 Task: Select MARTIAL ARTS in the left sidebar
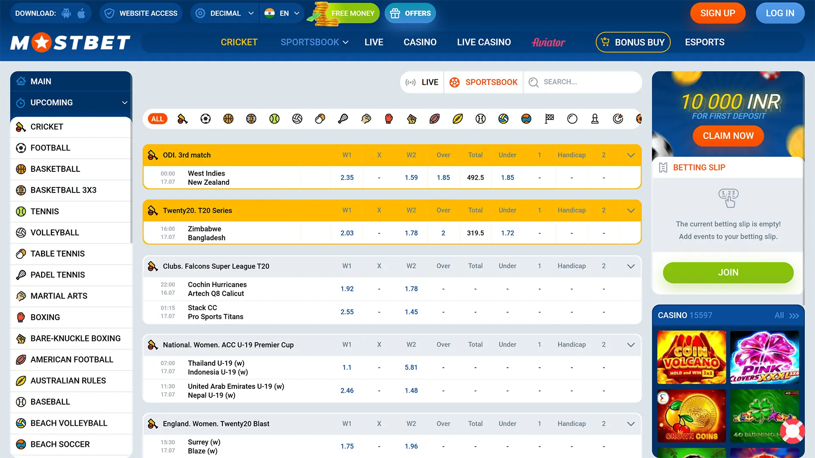(x=71, y=296)
